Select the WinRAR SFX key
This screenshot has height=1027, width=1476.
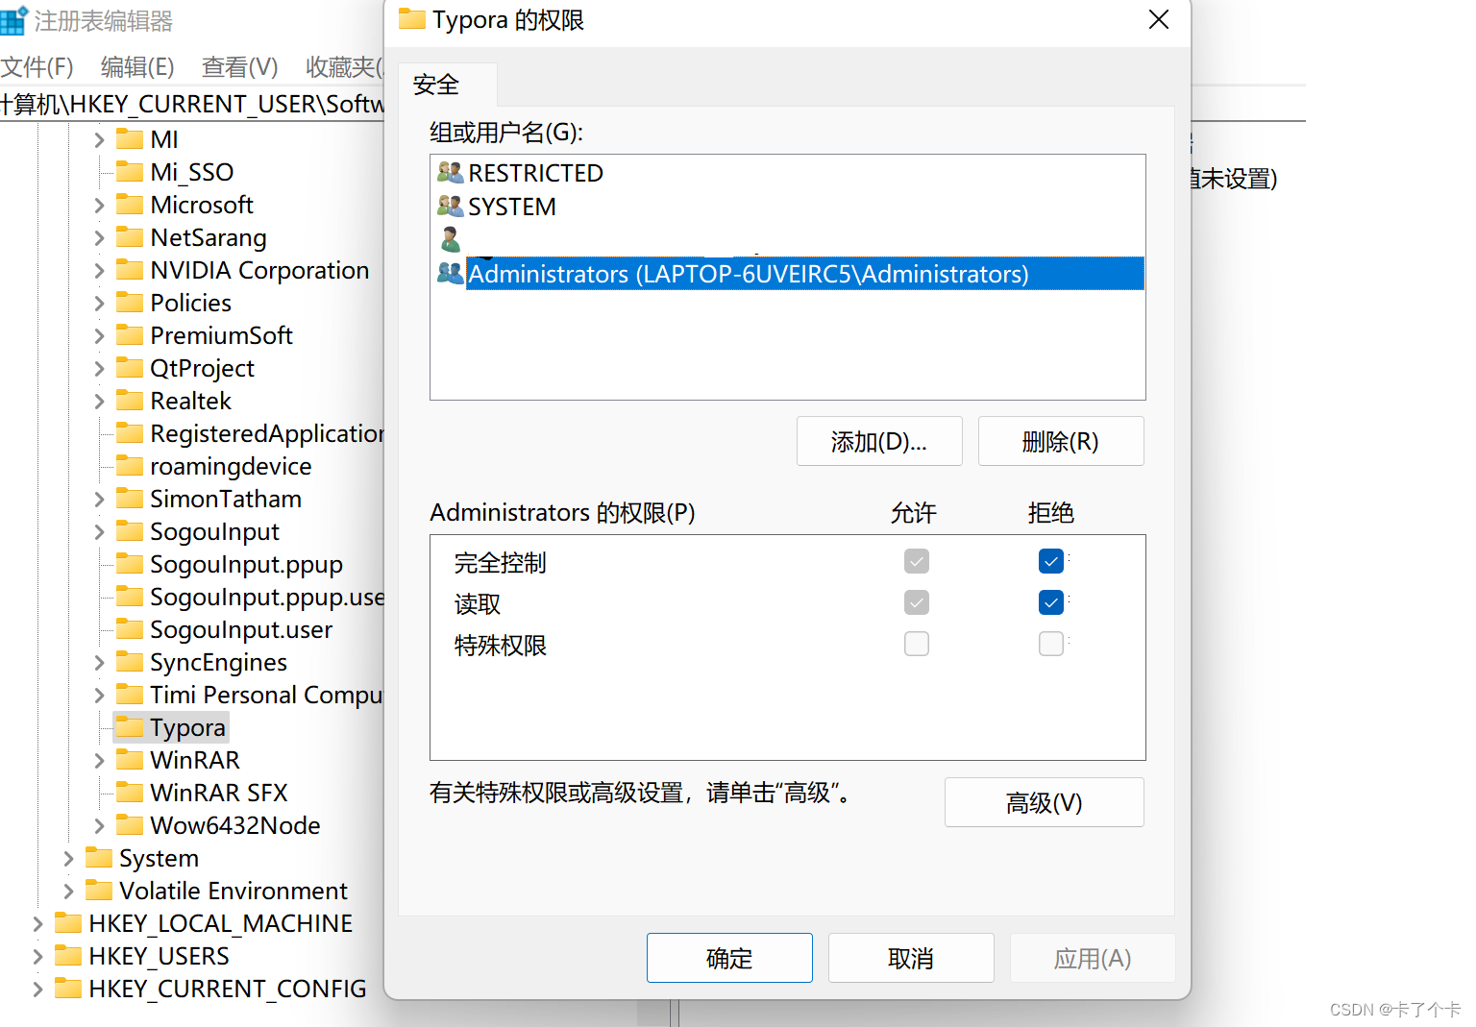click(x=219, y=793)
